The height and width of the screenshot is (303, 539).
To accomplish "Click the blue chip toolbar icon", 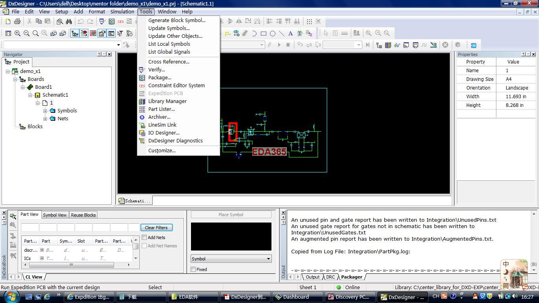I will point(474,45).
